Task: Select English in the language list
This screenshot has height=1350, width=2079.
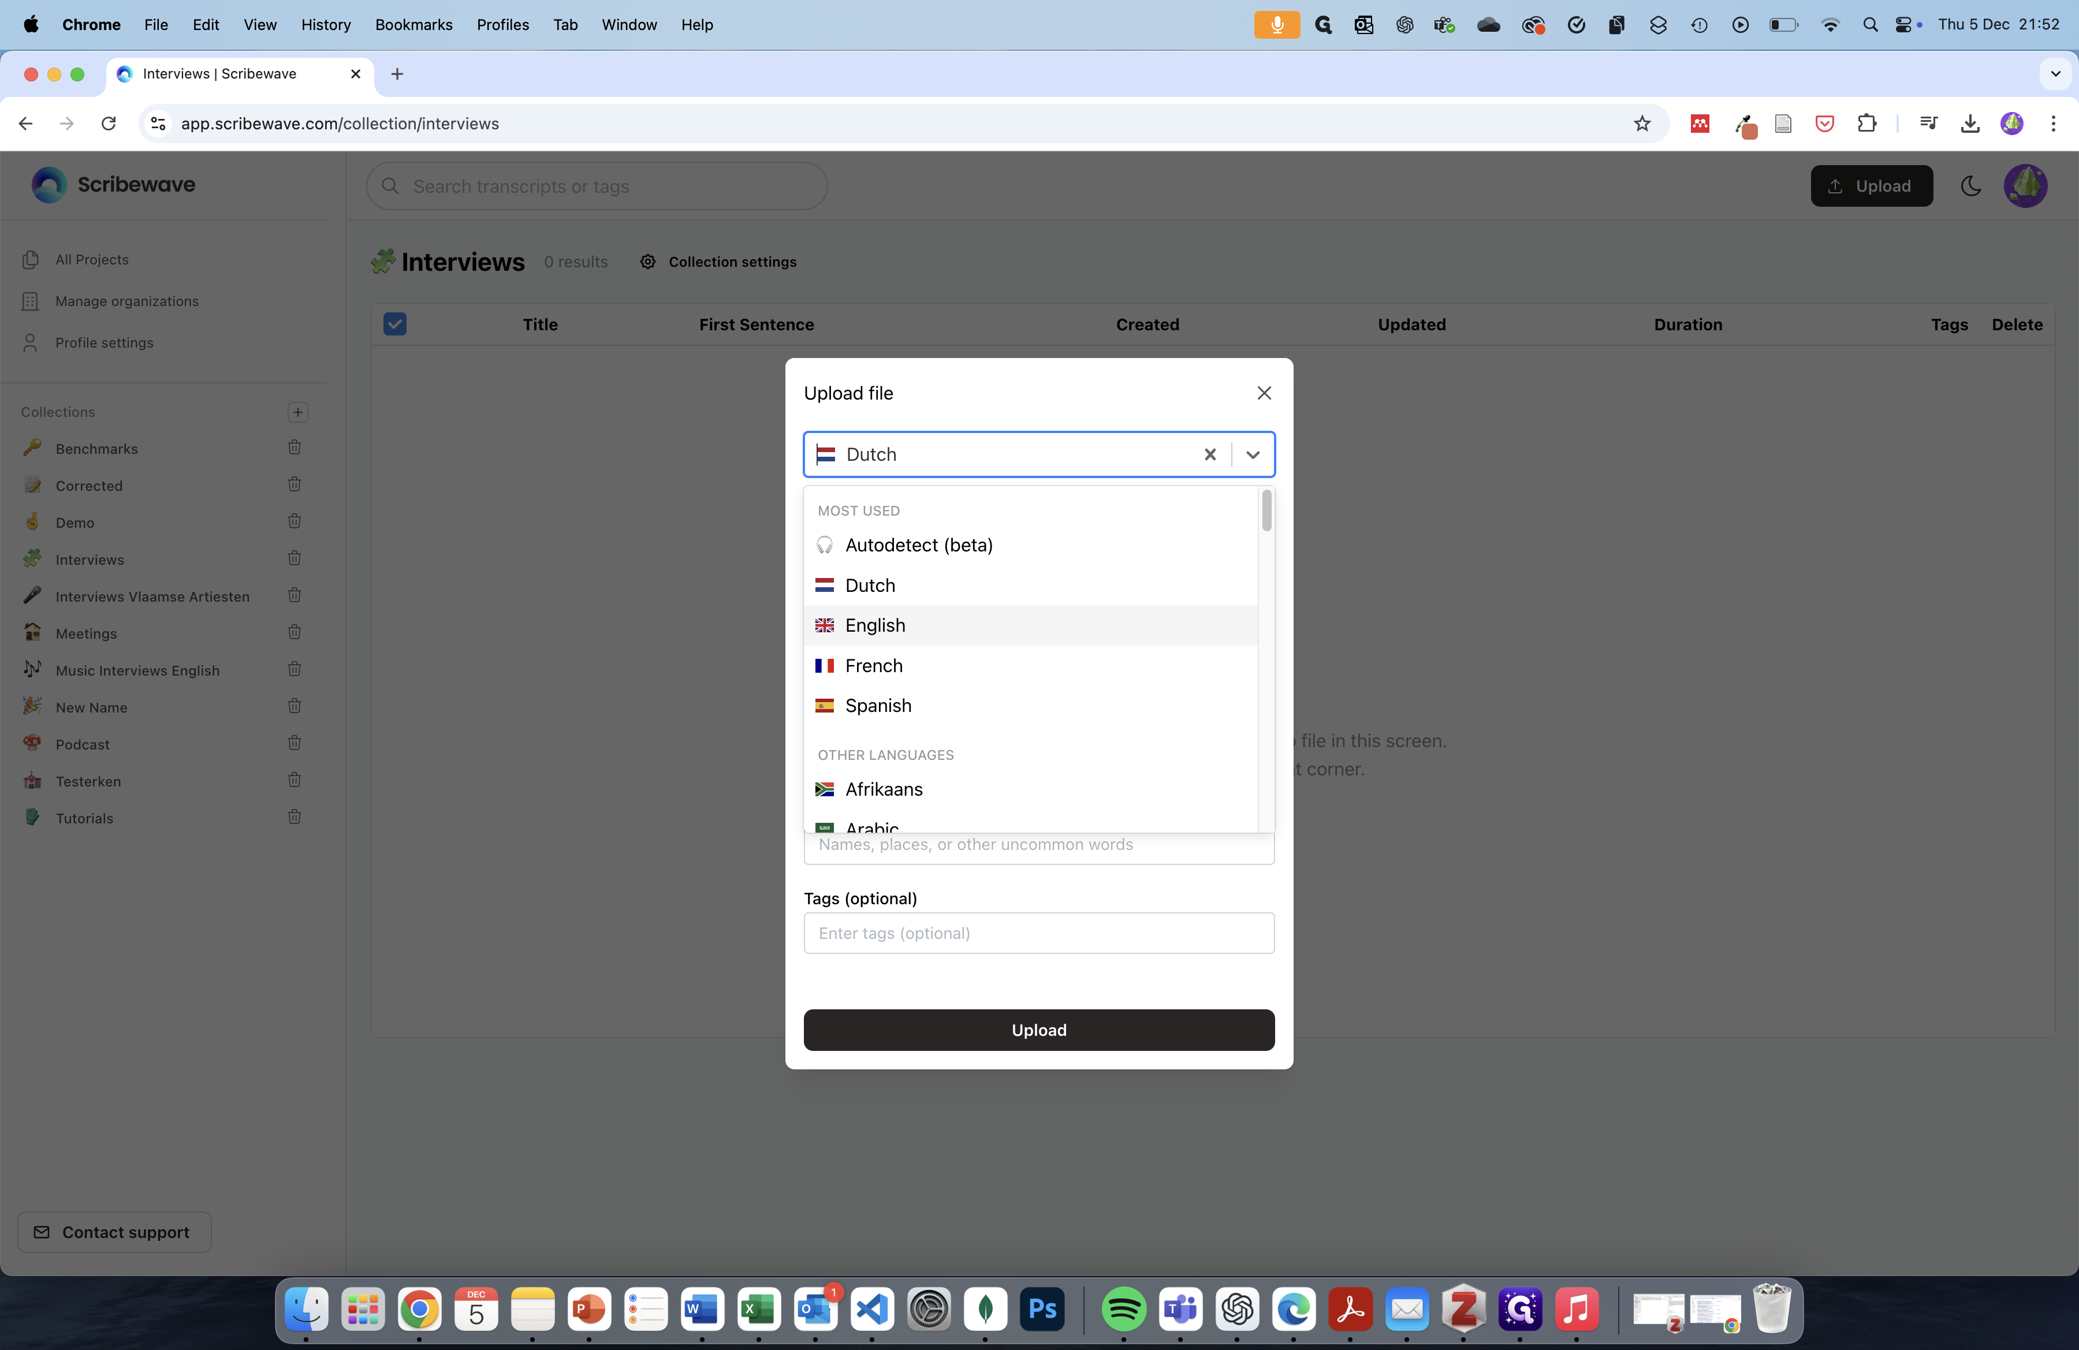Action: pos(1030,625)
